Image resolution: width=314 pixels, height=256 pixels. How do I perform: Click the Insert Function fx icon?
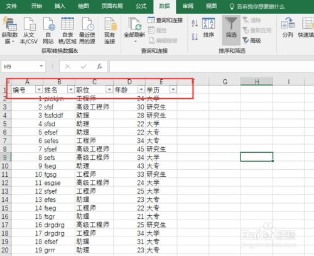click(x=99, y=67)
